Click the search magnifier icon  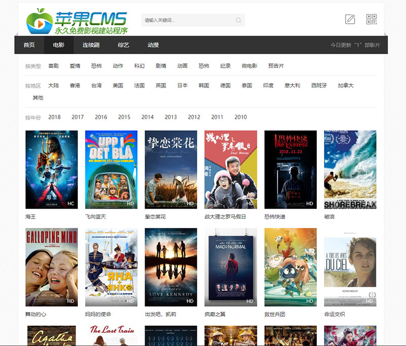[238, 21]
